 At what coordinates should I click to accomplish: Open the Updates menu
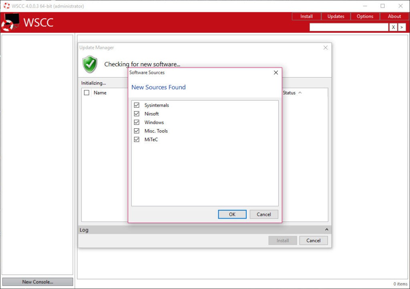[336, 16]
